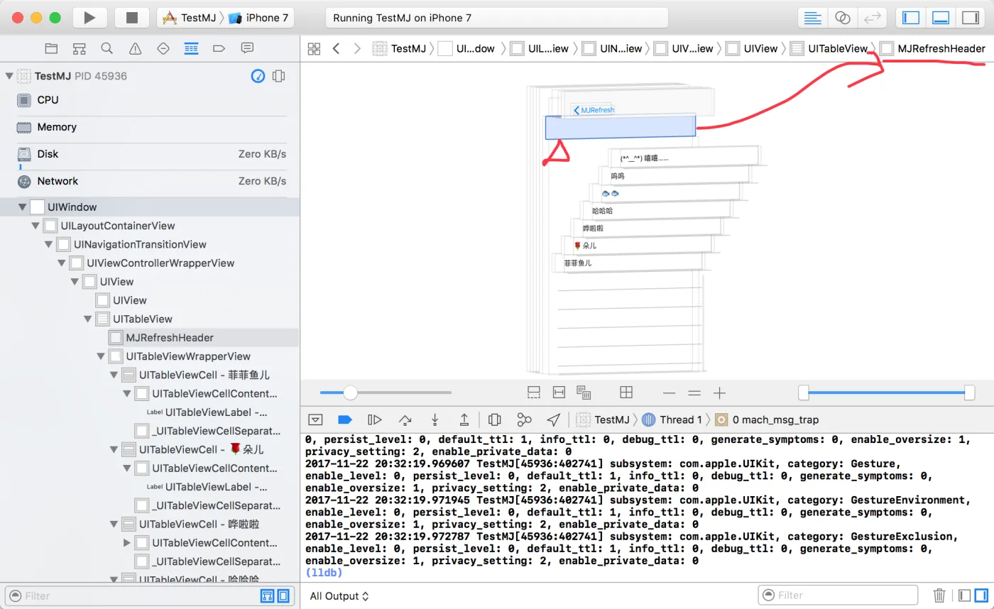Toggle breakpoints activation button

point(345,419)
